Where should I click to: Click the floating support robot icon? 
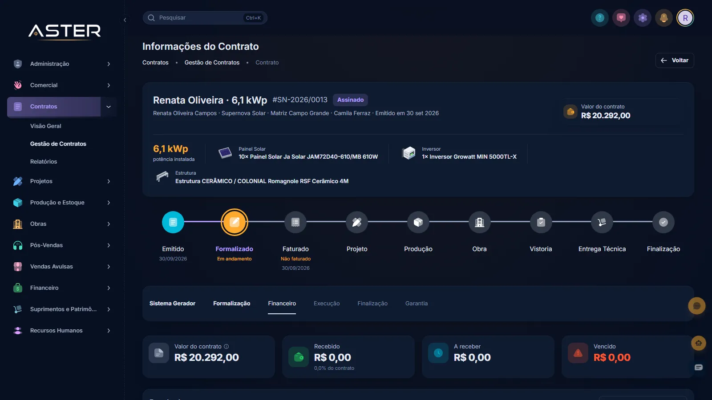tap(699, 343)
